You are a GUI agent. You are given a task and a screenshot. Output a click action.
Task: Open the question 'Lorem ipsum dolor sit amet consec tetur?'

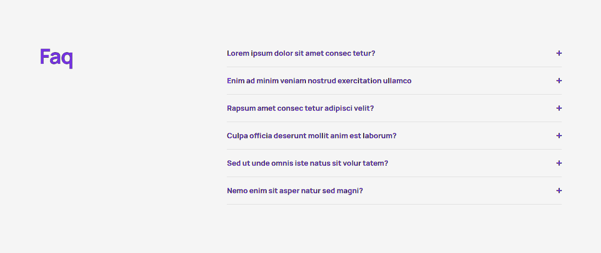pyautogui.click(x=301, y=53)
